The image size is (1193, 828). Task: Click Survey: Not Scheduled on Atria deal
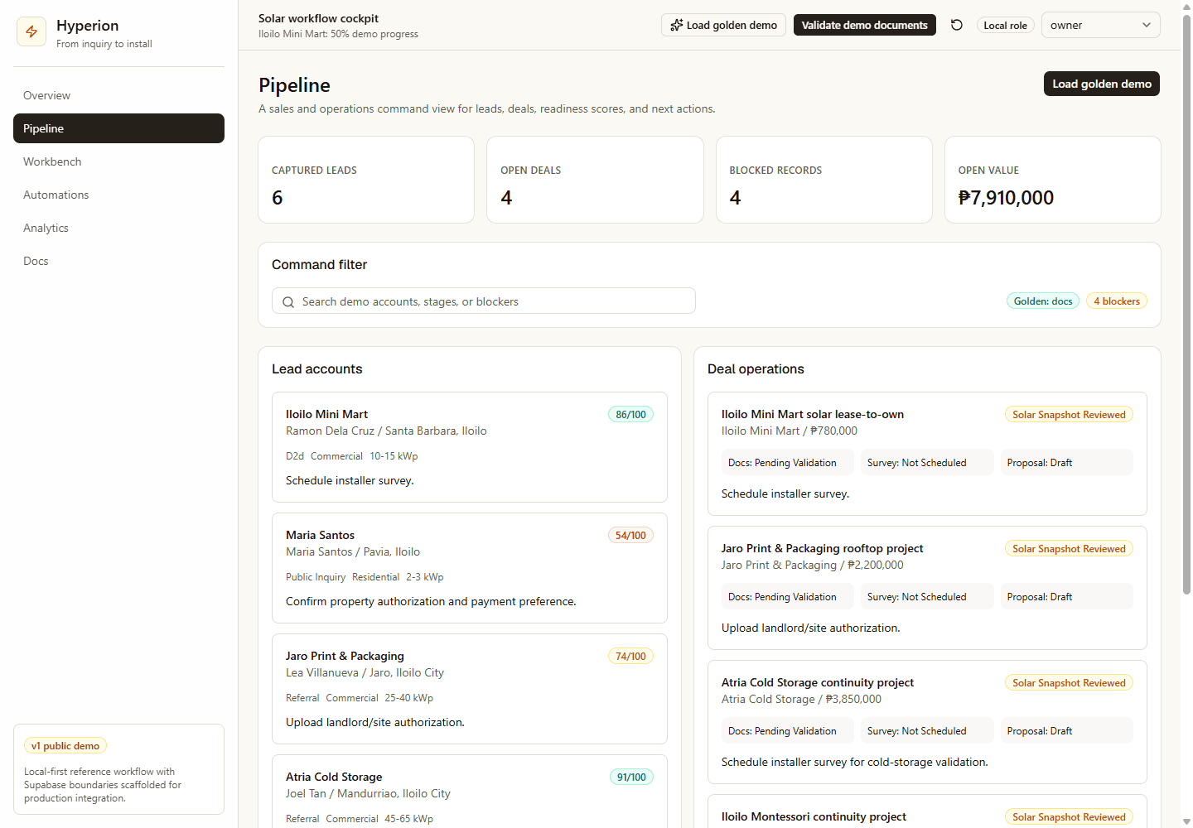coord(927,730)
